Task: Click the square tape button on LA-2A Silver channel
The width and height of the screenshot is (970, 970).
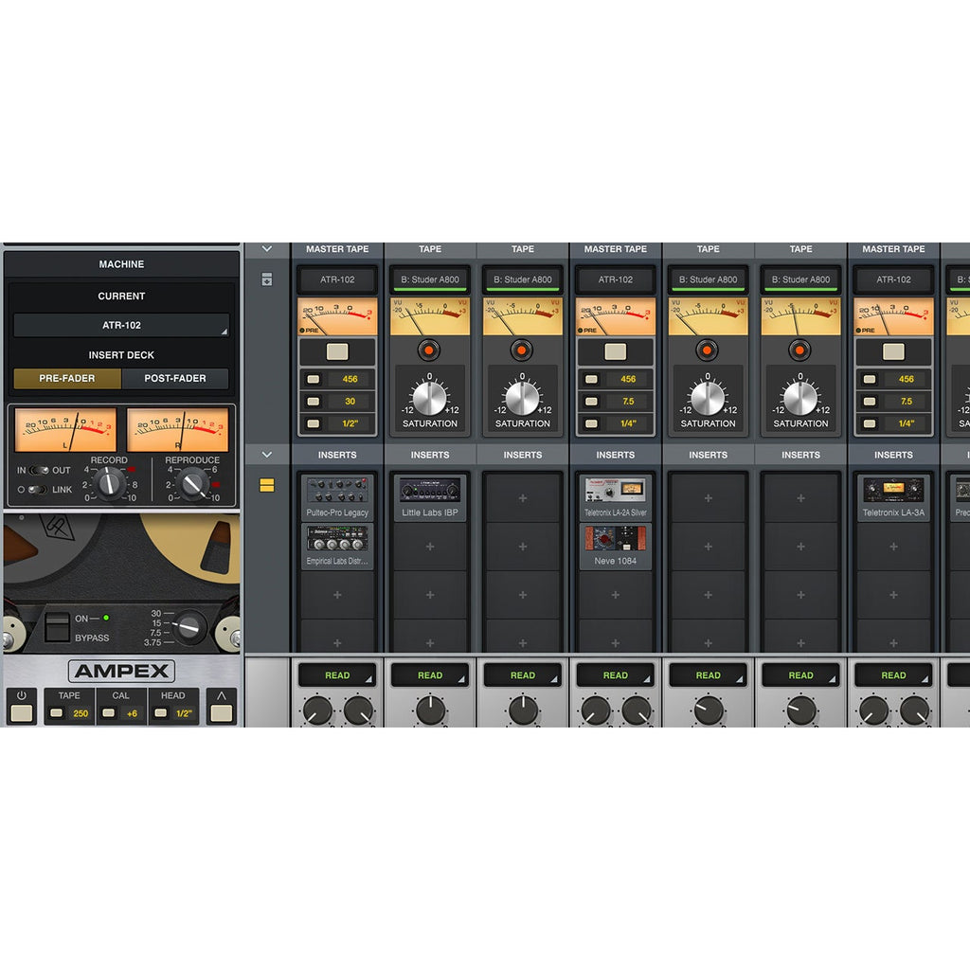Action: point(616,351)
